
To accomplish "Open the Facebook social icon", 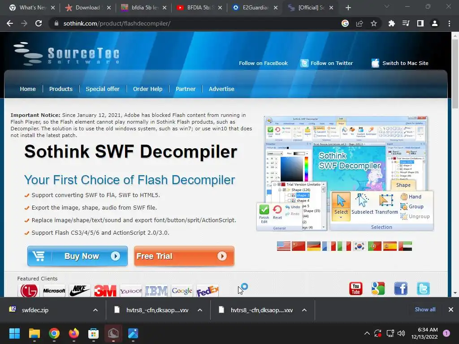I will pyautogui.click(x=401, y=289).
